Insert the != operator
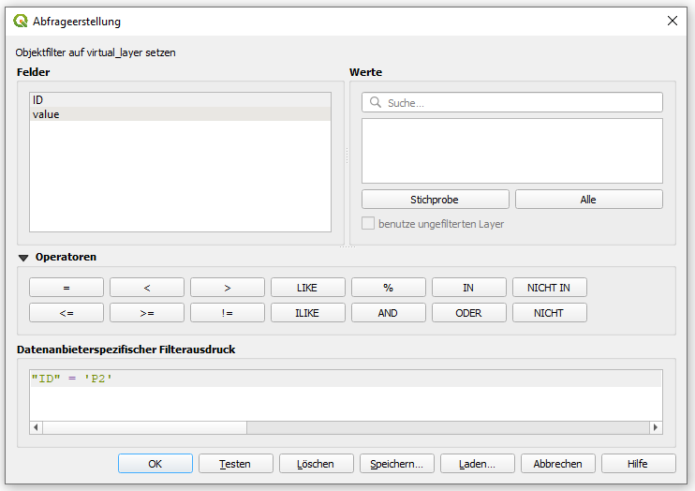695x491 pixels. (228, 313)
